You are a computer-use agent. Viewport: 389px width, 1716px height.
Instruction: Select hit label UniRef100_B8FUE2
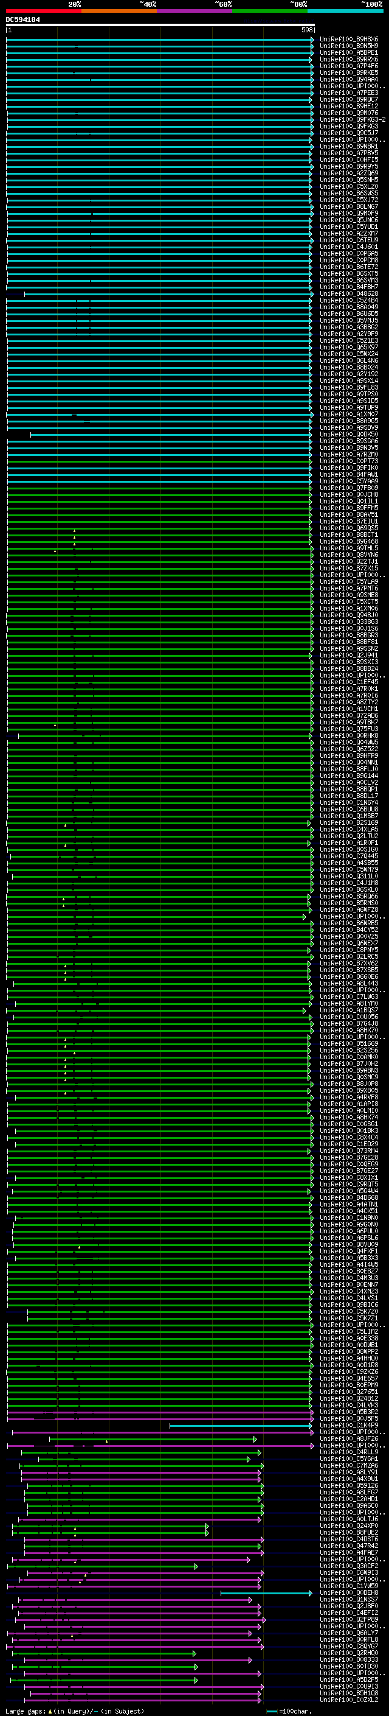[349, 1532]
